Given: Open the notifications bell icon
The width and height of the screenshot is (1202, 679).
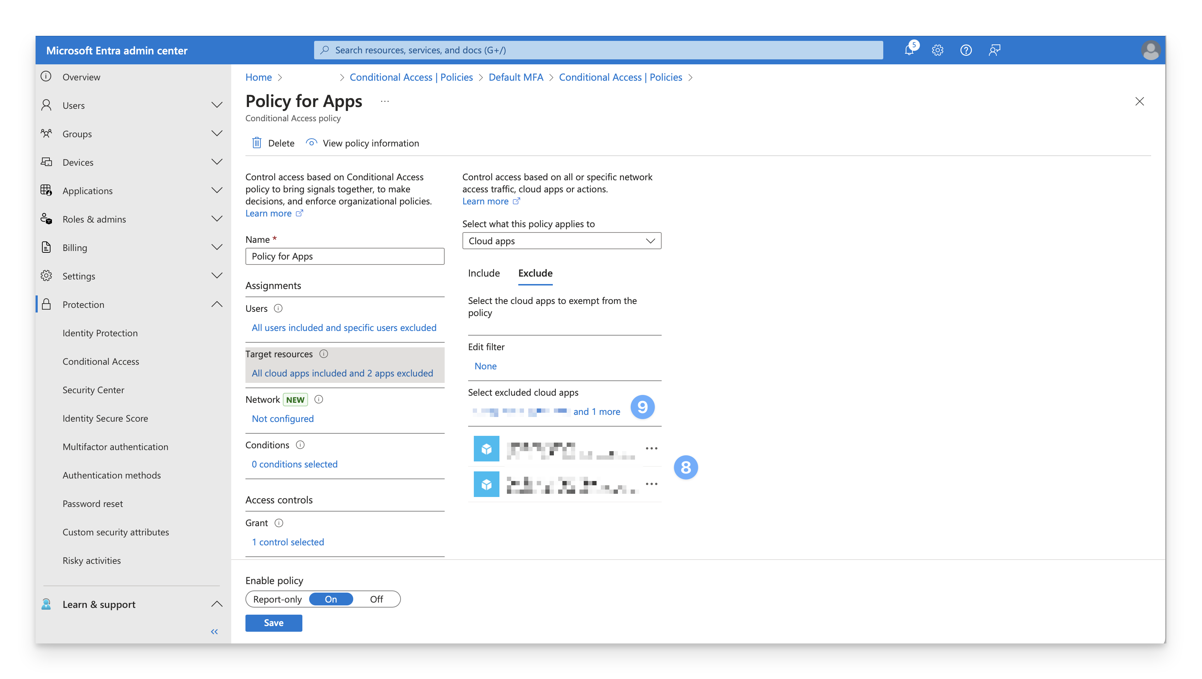Looking at the screenshot, I should point(909,50).
